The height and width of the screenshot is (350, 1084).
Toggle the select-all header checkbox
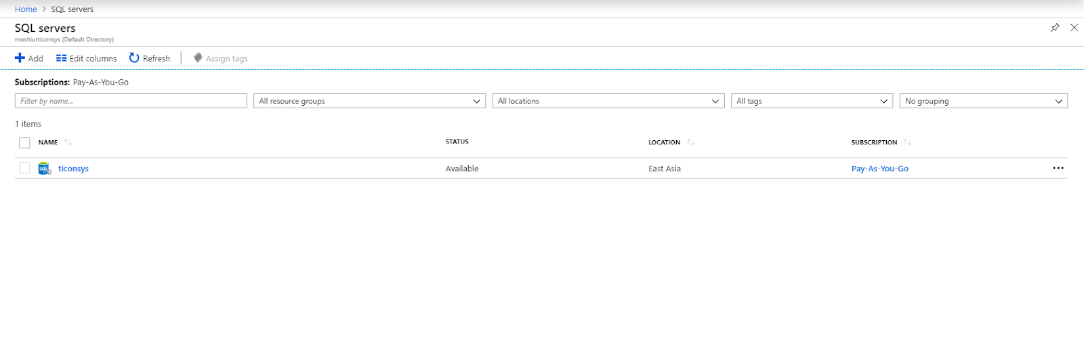point(25,143)
